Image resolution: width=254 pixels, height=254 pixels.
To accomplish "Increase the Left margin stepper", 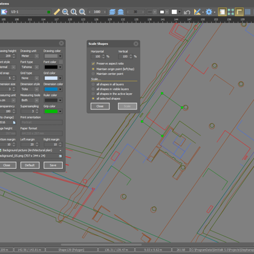I will 37,143.
